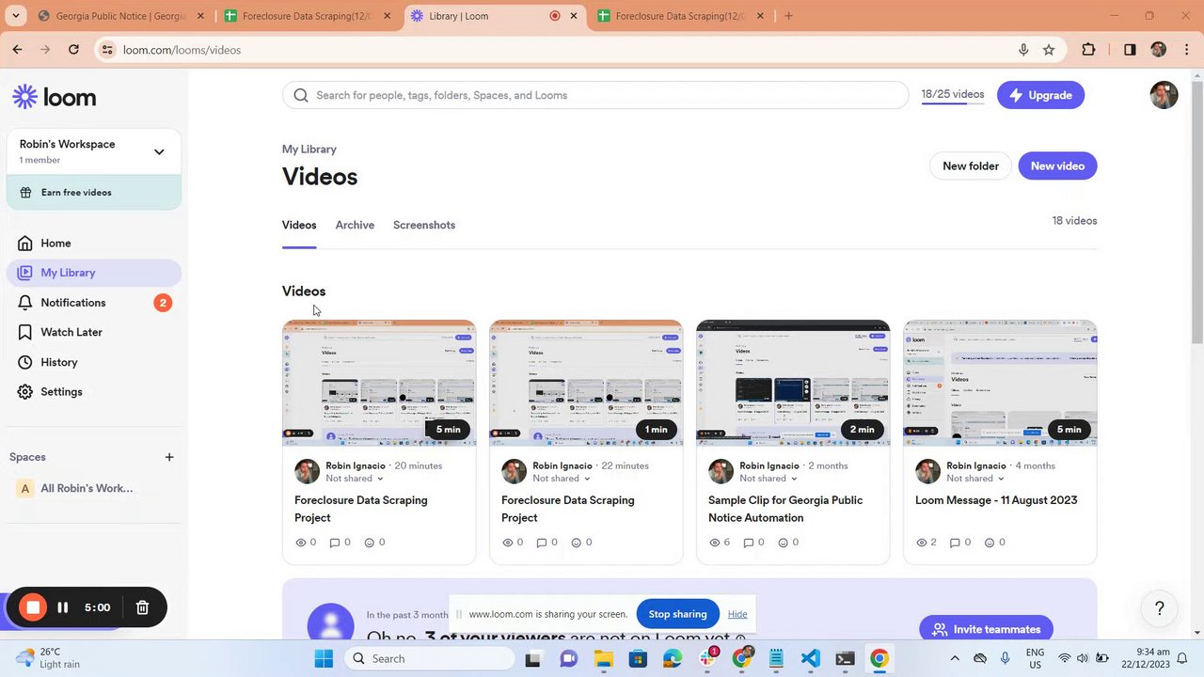Go back to the previous page
1204x677 pixels.
tap(17, 50)
